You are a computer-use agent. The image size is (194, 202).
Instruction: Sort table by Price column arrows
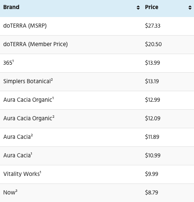click(x=190, y=8)
